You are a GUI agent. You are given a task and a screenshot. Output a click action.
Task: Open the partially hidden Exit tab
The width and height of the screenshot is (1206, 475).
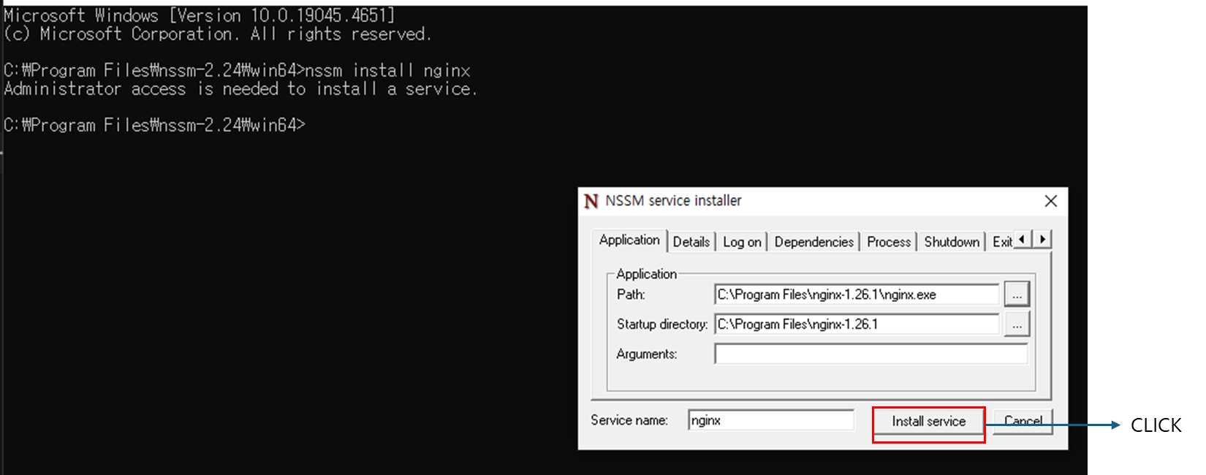tap(1001, 242)
